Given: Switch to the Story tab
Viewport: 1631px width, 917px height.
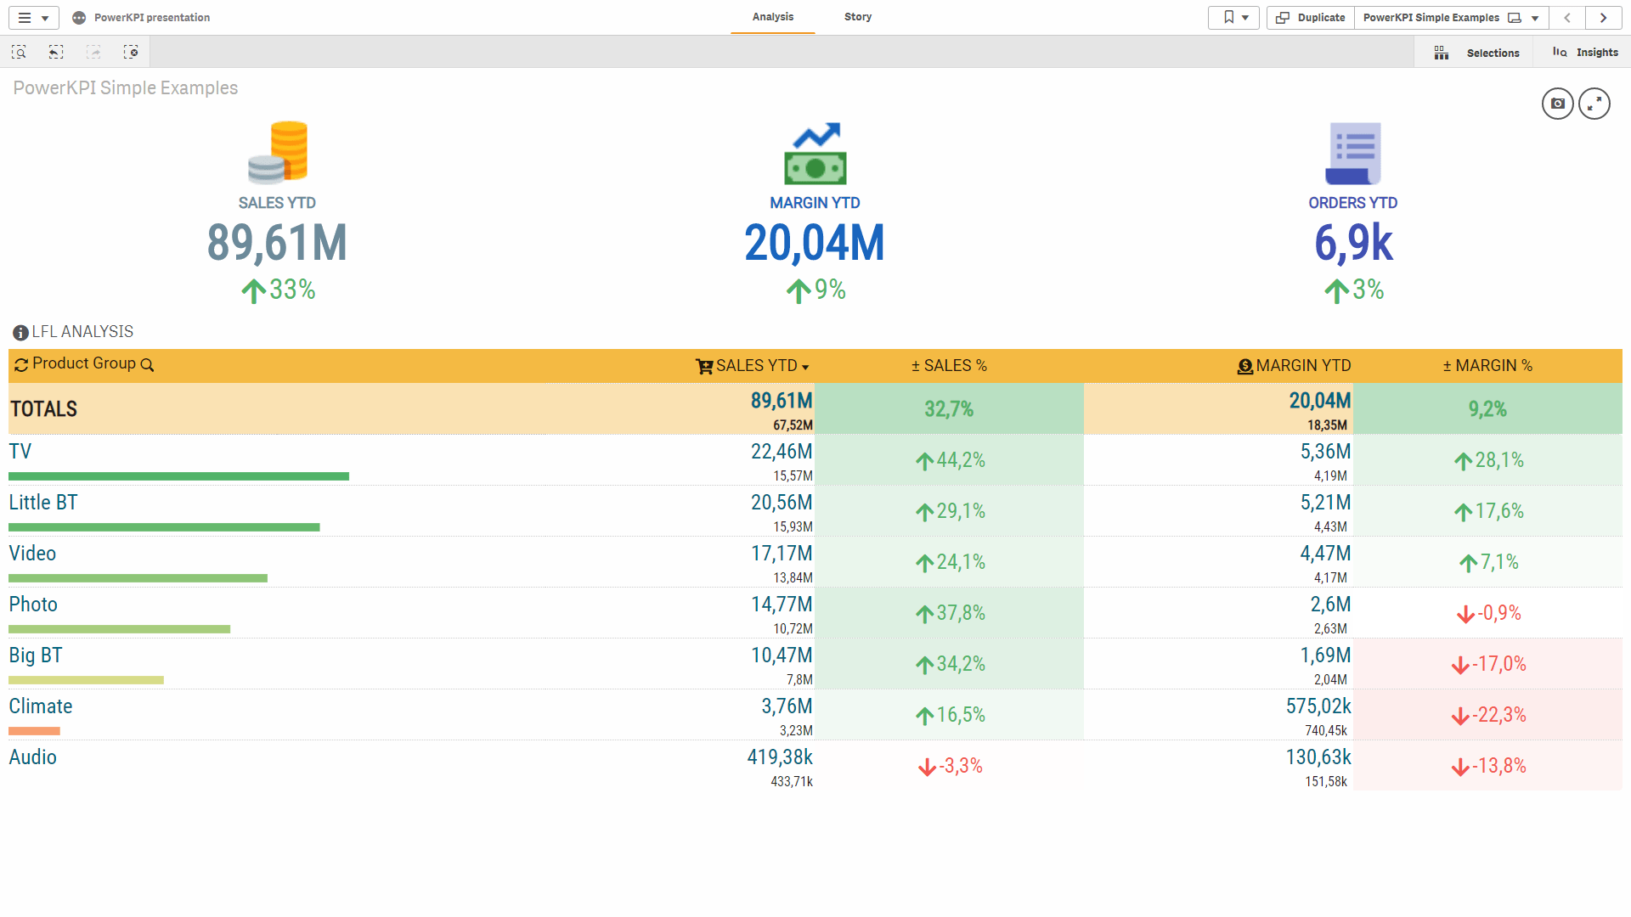Looking at the screenshot, I should tap(857, 17).
